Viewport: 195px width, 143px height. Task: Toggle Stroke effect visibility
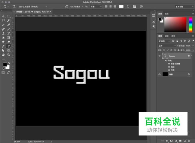[x=169, y=67]
